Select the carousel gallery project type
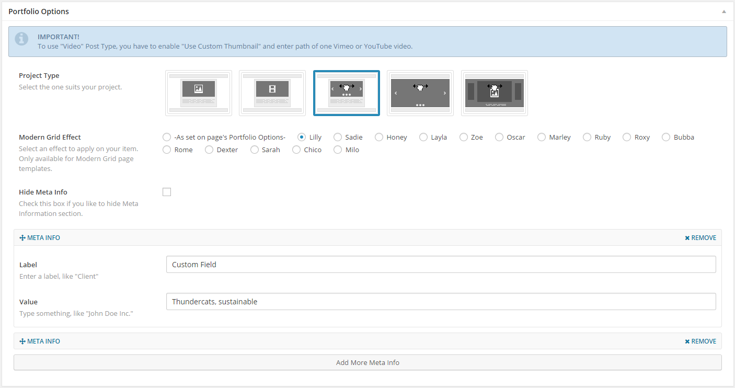The image size is (735, 388). click(494, 93)
